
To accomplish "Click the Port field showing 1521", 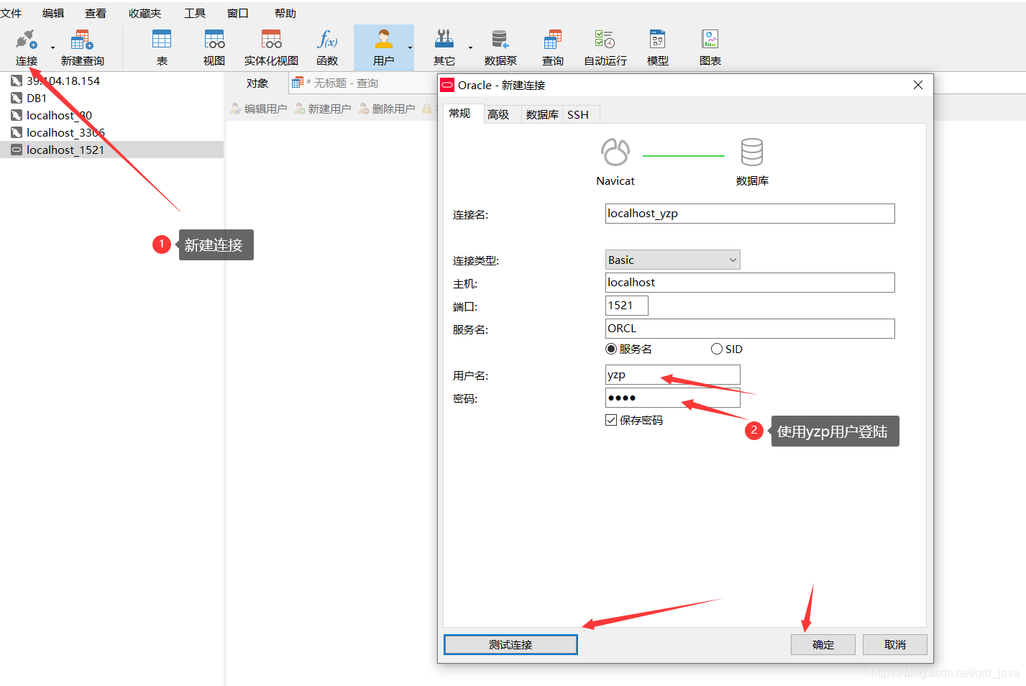I will click(x=627, y=306).
